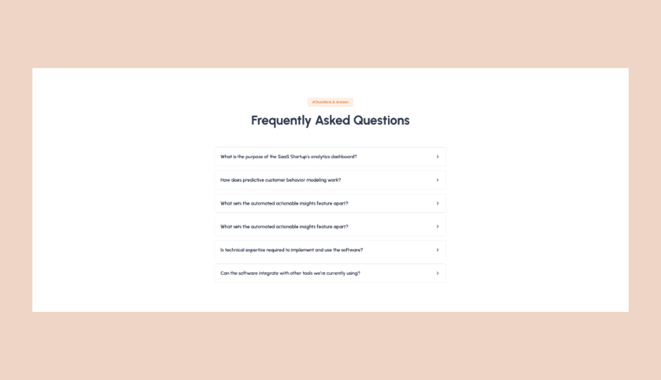Open the software tools integration FAQ entry
This screenshot has height=380, width=661.
tap(291, 273)
